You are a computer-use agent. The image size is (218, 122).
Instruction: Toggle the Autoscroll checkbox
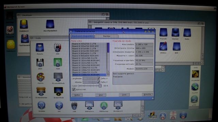[x=74, y=89]
